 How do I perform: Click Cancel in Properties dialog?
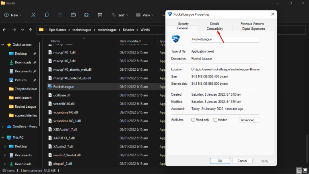tap(242, 161)
